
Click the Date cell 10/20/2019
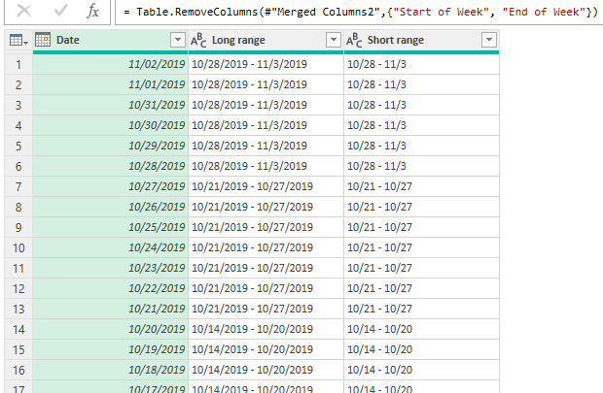click(110, 329)
